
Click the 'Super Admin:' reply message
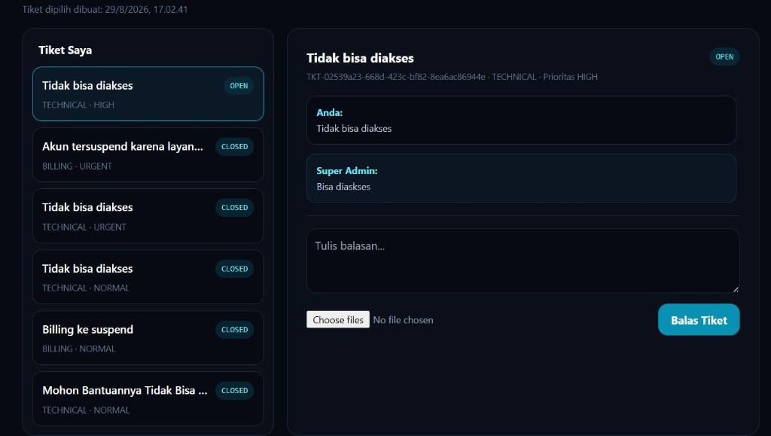point(521,178)
